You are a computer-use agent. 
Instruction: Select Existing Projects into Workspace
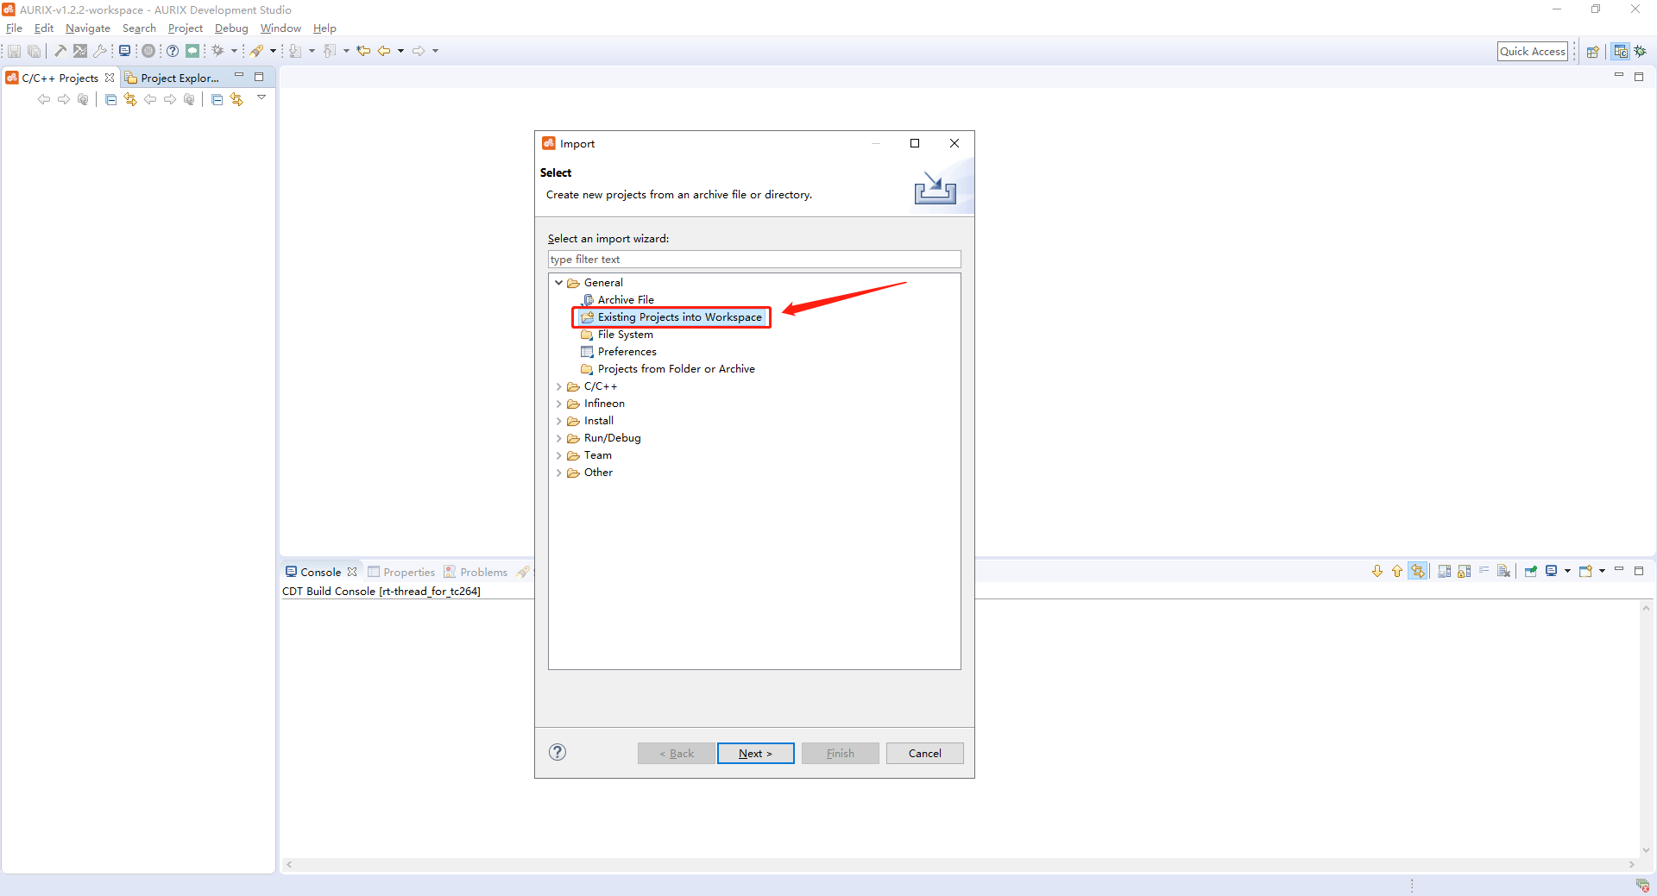coord(671,317)
